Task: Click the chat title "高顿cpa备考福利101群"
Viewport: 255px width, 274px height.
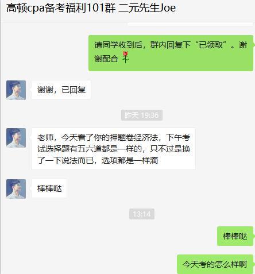Action: pos(61,8)
